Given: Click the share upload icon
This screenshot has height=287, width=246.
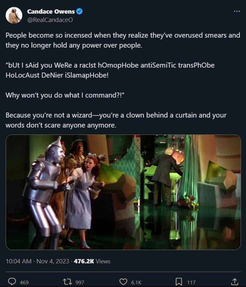Looking at the screenshot, I should pyautogui.click(x=235, y=282).
